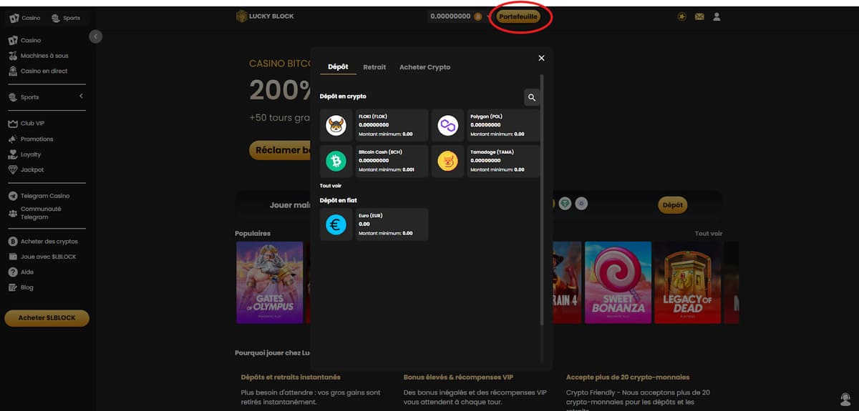Click the live support agent icon
The width and height of the screenshot is (859, 411).
[x=845, y=399]
